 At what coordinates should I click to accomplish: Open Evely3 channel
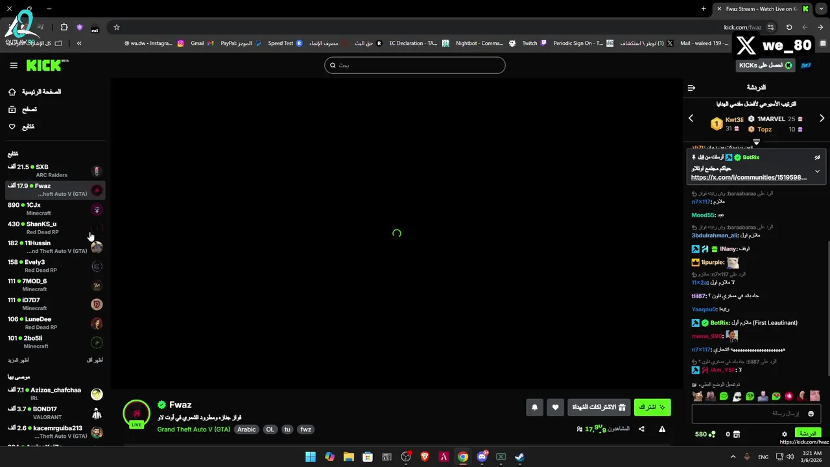coord(55,266)
